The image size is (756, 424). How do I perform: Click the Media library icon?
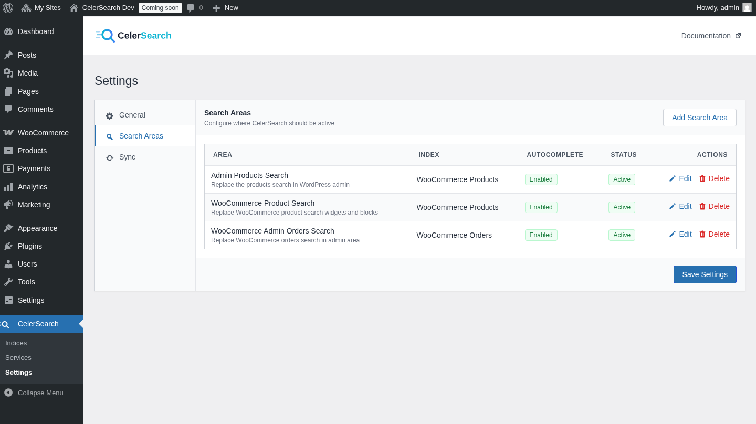[8, 72]
